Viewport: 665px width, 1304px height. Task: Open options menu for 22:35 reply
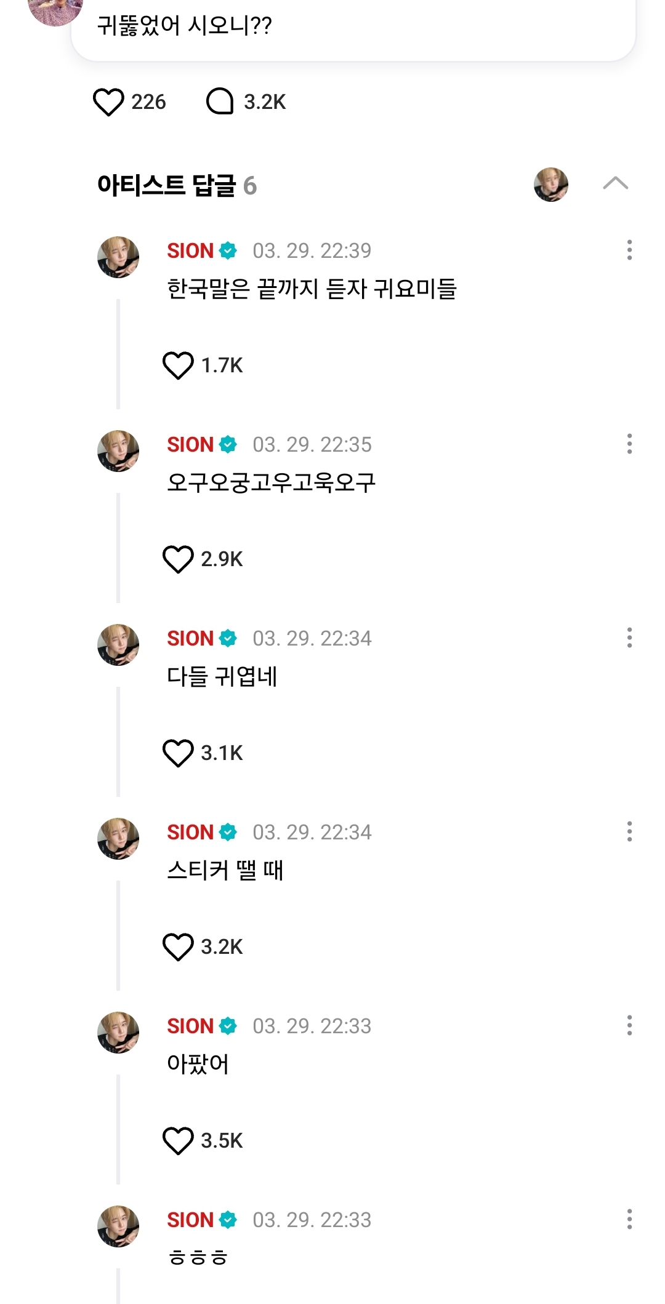point(629,444)
